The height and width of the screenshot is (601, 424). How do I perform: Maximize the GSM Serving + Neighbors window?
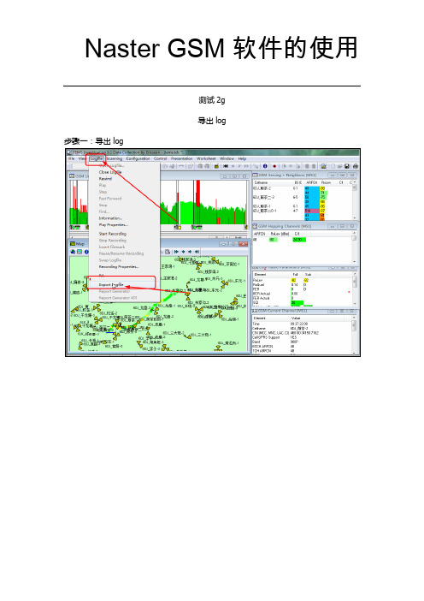(x=343, y=175)
